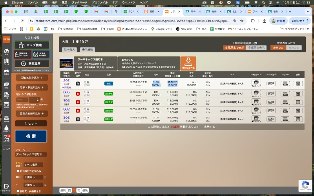
Task: Switch display method to 建物ごと
Action: click(277, 47)
